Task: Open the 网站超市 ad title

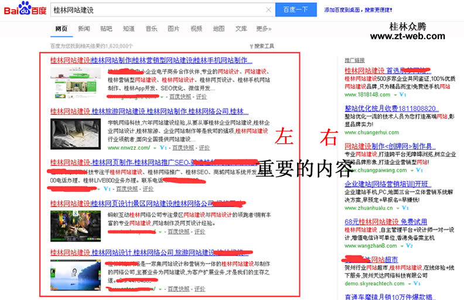Action: tap(371, 260)
